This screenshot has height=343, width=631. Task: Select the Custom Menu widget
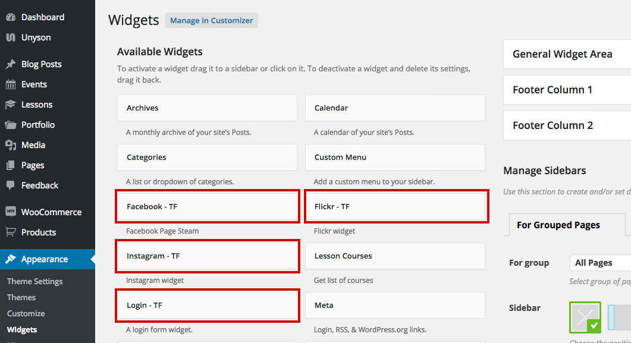(x=395, y=157)
